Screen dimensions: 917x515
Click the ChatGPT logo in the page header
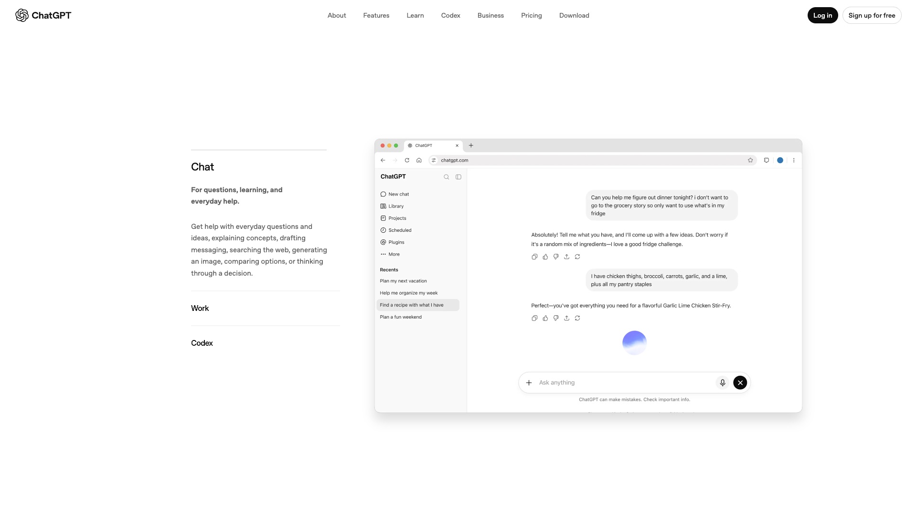click(x=43, y=15)
